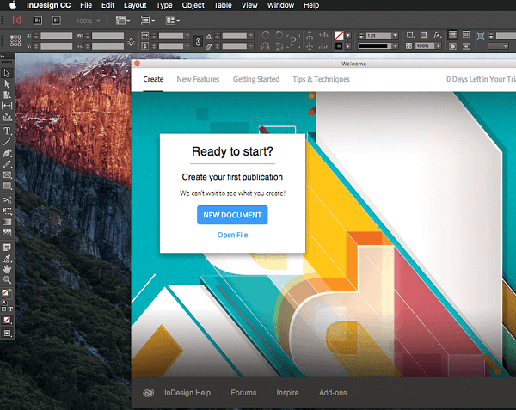Image resolution: width=516 pixels, height=410 pixels.
Task: Select the Type tool
Action: coord(7,131)
